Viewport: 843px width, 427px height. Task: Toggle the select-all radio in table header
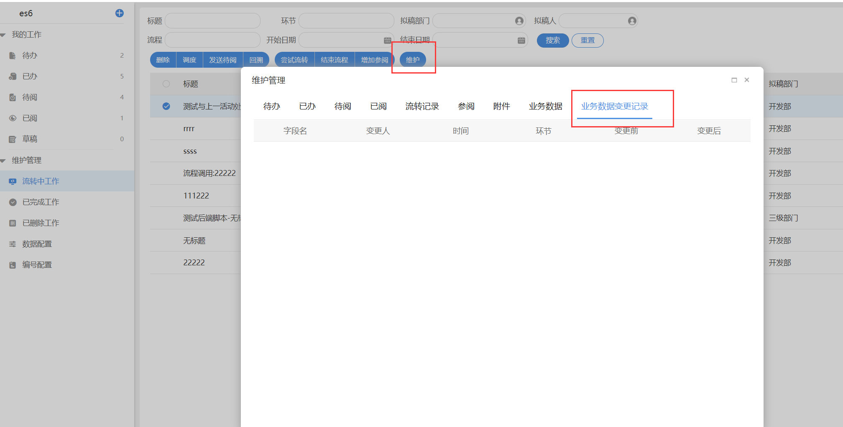pyautogui.click(x=166, y=84)
